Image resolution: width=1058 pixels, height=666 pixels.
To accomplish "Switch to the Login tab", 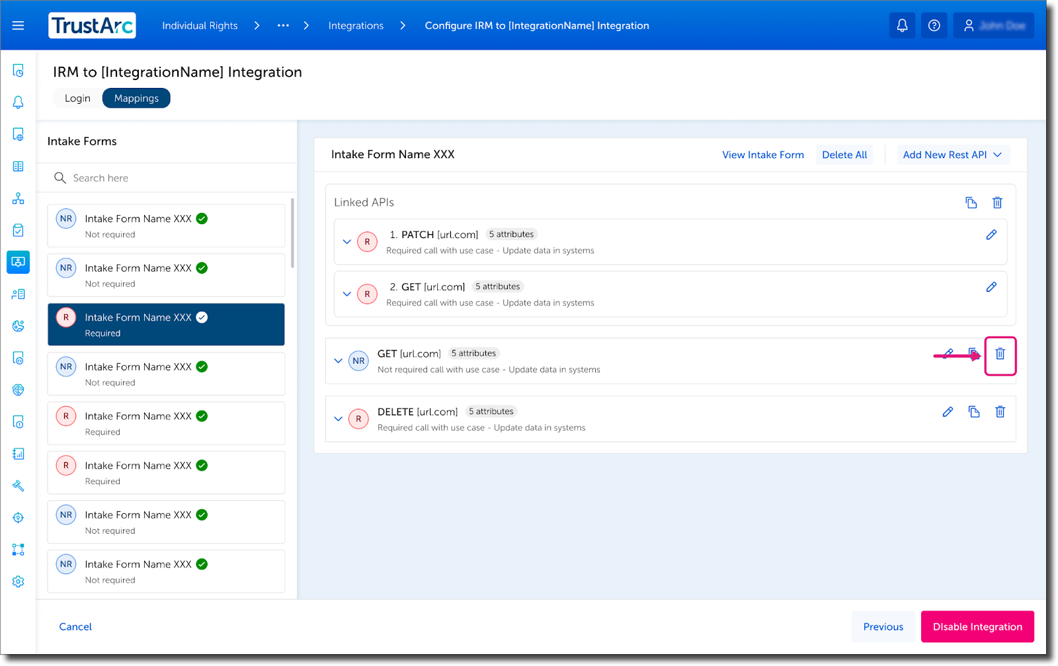I will 77,97.
